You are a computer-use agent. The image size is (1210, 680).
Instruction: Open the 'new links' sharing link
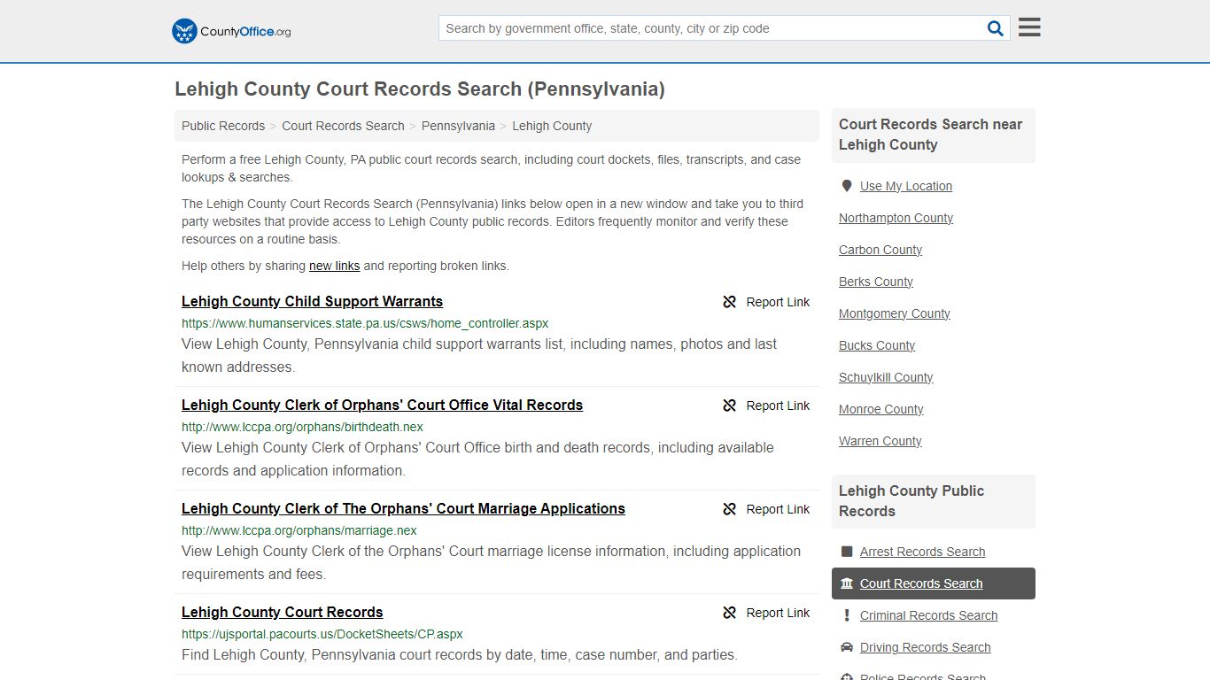click(334, 266)
